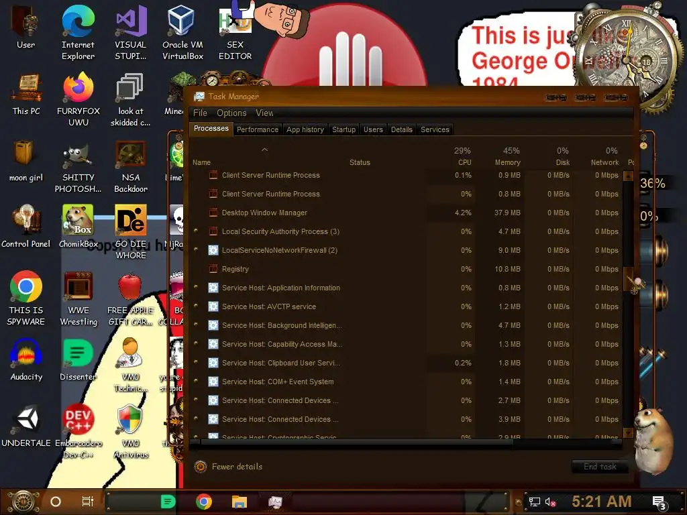687x515 pixels.
Task: Click Fewer details button
Action: [x=228, y=467]
